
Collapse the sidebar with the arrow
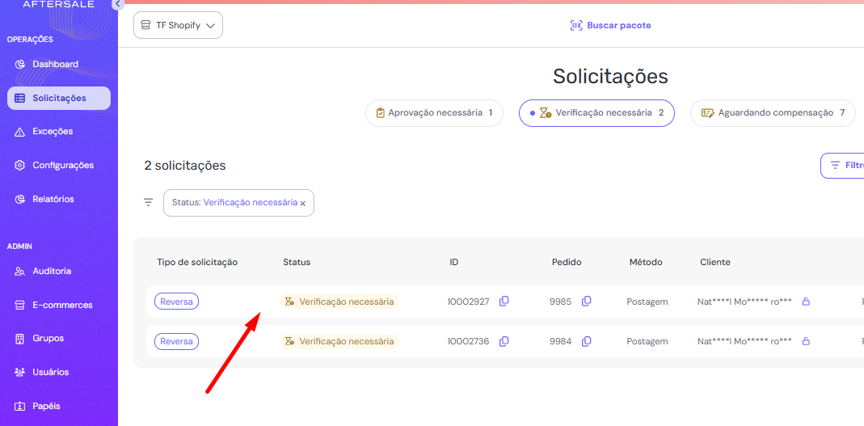pyautogui.click(x=117, y=4)
